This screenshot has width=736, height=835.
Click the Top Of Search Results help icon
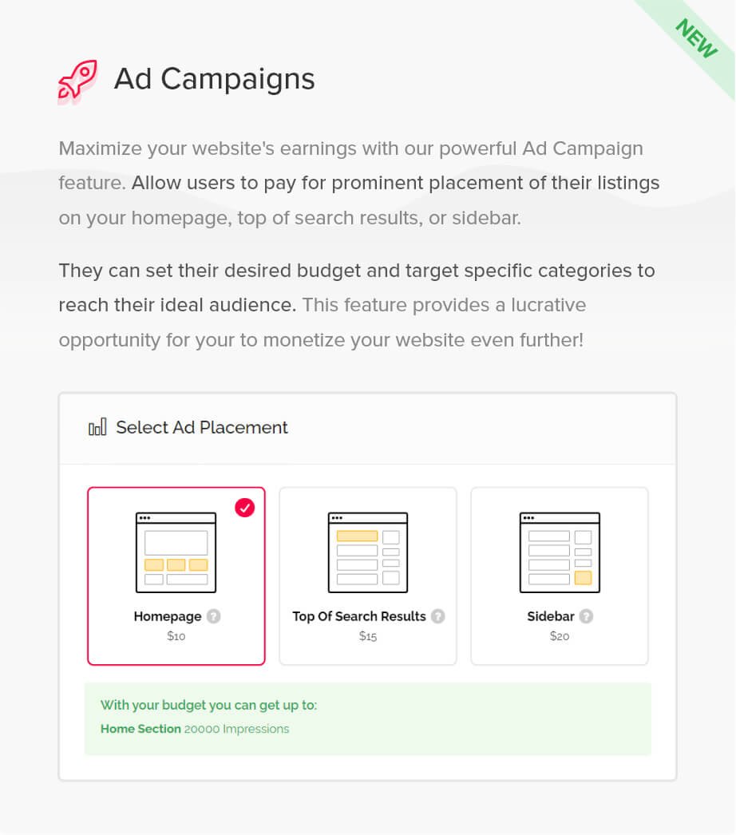[437, 616]
